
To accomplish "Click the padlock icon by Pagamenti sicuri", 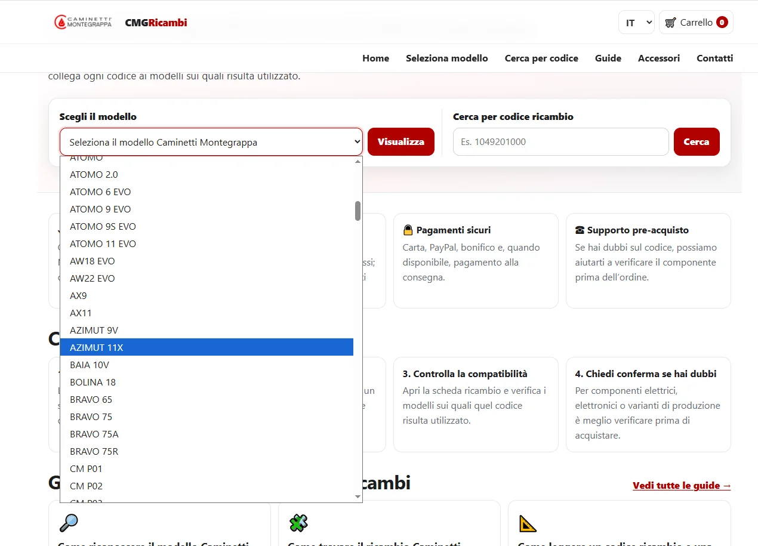I will [408, 230].
